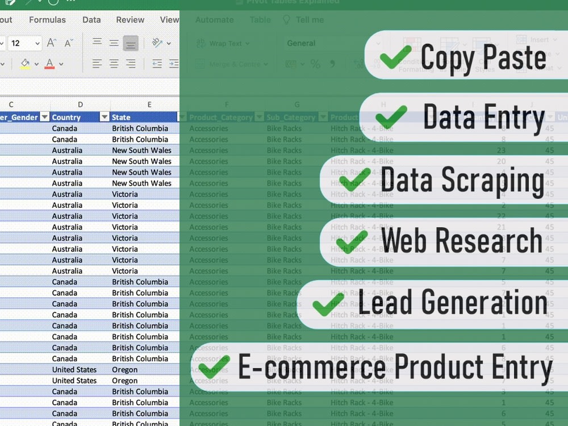The image size is (568, 426).
Task: Open the Review ribbon tab
Action: click(x=130, y=20)
